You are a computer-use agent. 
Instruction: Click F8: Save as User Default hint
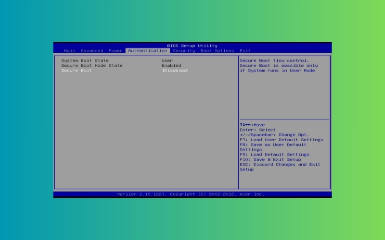[273, 147]
